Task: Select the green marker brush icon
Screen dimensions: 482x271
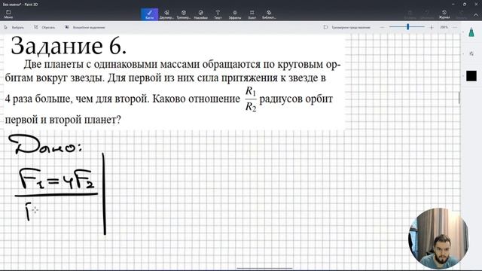Action: [x=471, y=32]
